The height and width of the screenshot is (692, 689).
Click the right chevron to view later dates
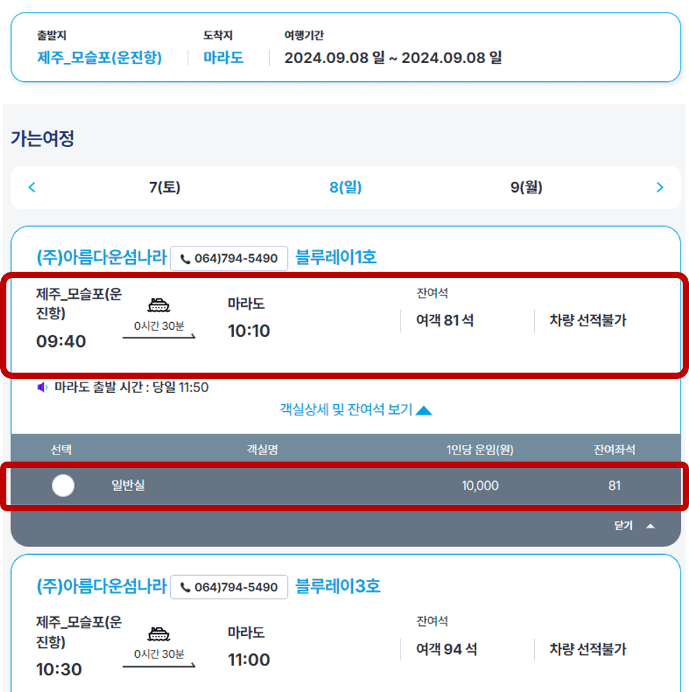[659, 187]
